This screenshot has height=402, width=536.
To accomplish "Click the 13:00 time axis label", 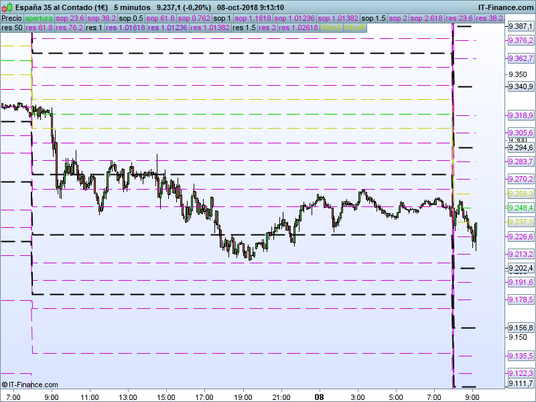I will point(128,397).
